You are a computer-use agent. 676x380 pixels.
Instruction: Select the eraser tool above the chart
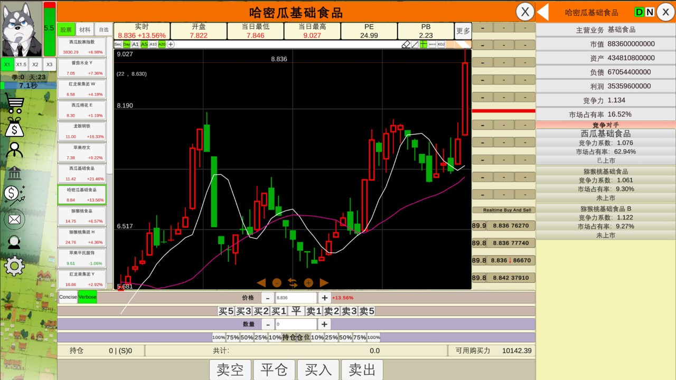coord(406,44)
